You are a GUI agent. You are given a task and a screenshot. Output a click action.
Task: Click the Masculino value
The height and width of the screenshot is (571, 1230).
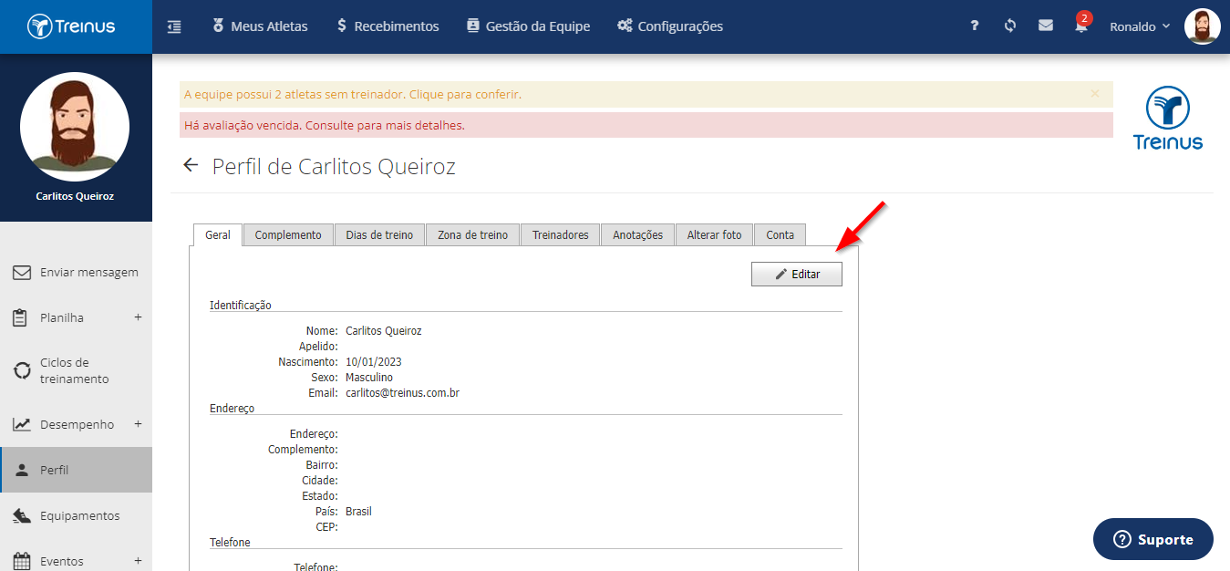point(369,378)
